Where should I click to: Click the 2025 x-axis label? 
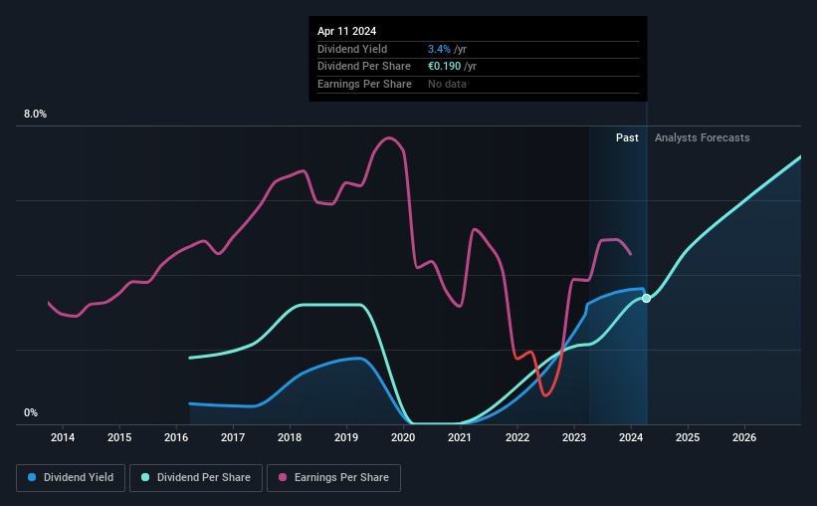pos(688,437)
